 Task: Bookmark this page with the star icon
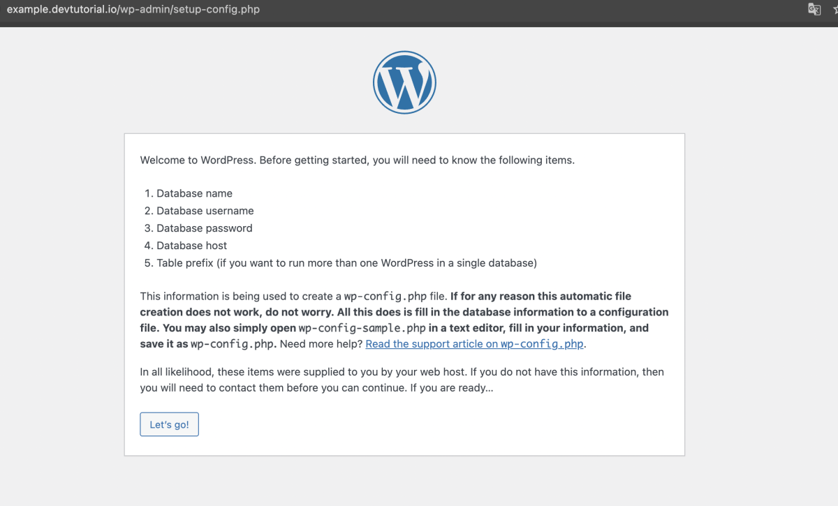(x=835, y=9)
